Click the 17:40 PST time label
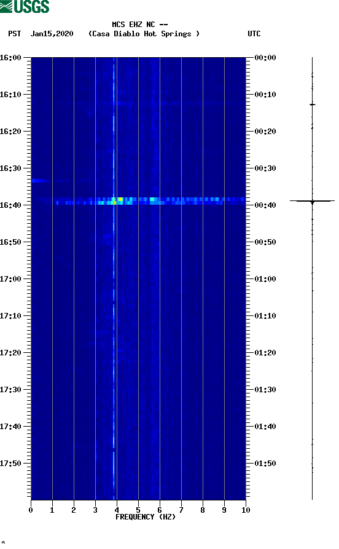This screenshot has height=549, width=339. (10, 426)
